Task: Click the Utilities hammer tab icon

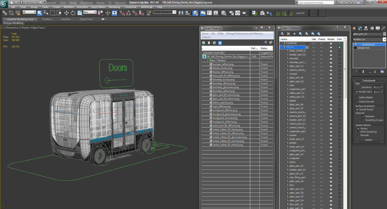Action: coord(383,28)
